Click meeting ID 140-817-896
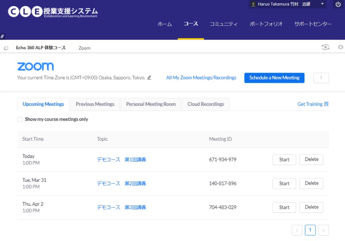This screenshot has width=345, height=241. click(x=223, y=184)
